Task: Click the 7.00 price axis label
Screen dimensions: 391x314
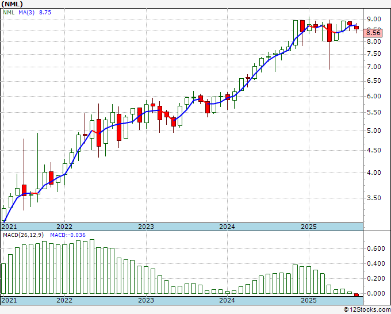Action: 374,67
